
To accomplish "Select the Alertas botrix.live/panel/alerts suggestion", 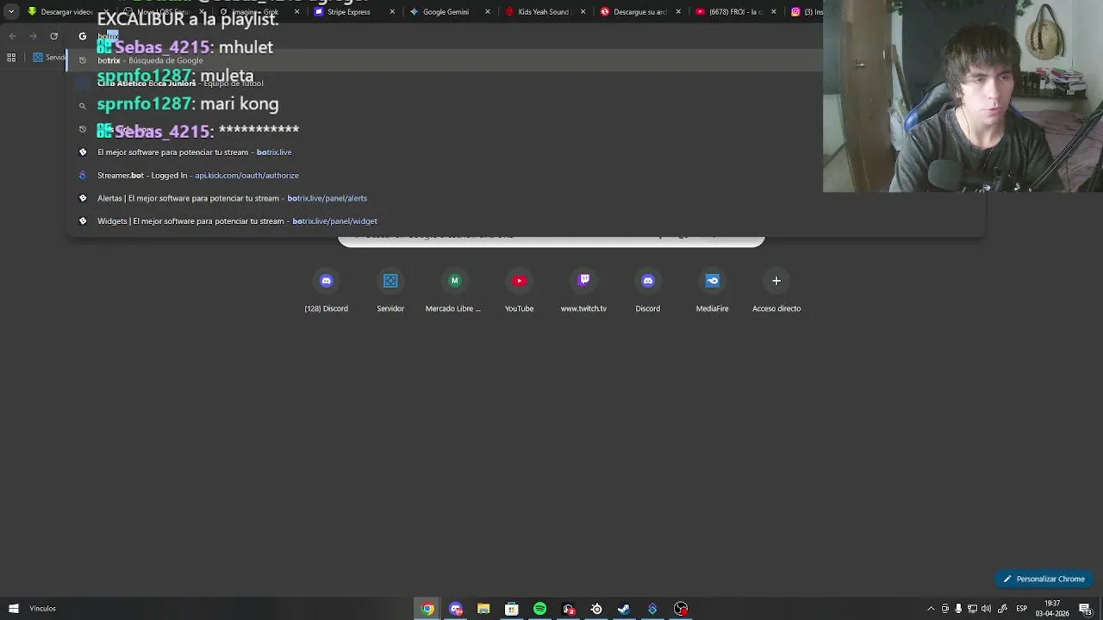I will pos(526,198).
